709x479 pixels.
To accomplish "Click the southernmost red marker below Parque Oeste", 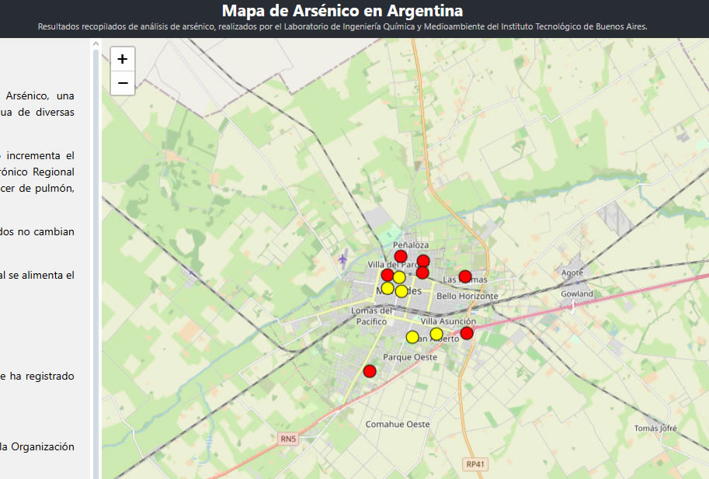I will [x=370, y=371].
